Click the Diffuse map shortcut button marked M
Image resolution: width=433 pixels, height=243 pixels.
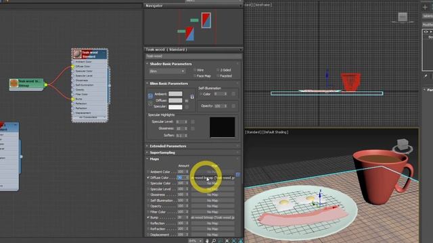(187, 101)
